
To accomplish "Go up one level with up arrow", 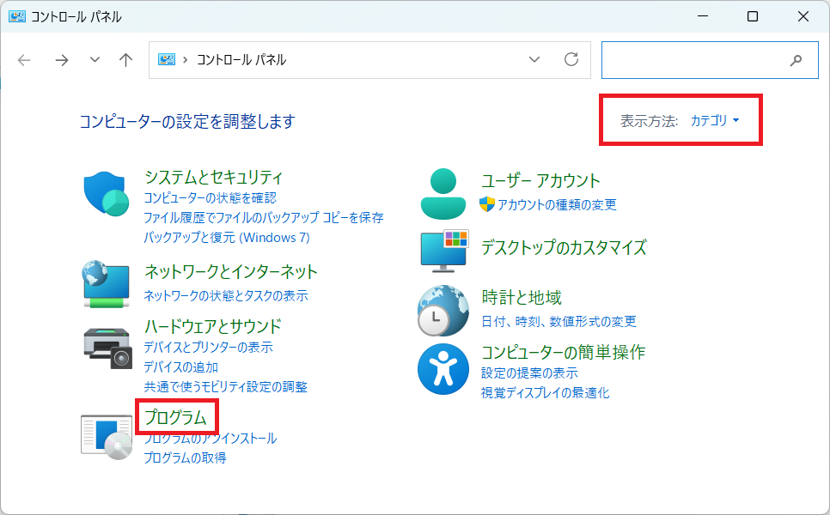I will pyautogui.click(x=126, y=60).
